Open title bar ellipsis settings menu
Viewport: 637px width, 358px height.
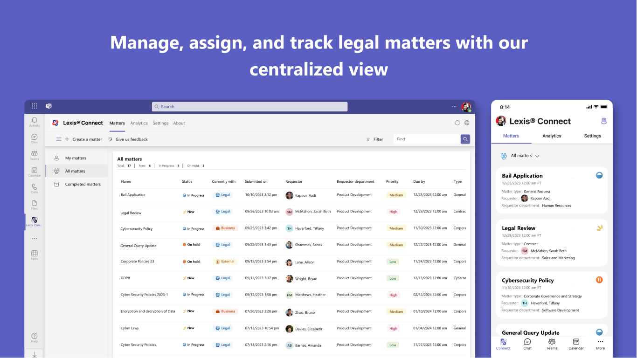(455, 107)
